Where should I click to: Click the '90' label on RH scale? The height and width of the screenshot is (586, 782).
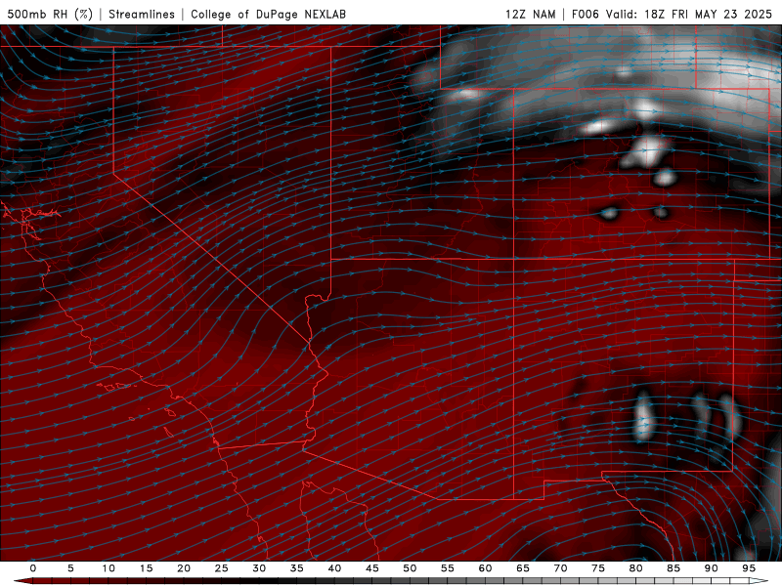tap(711, 568)
